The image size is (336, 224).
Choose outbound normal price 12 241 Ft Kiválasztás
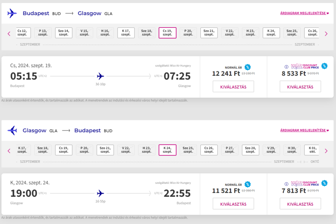click(x=233, y=87)
